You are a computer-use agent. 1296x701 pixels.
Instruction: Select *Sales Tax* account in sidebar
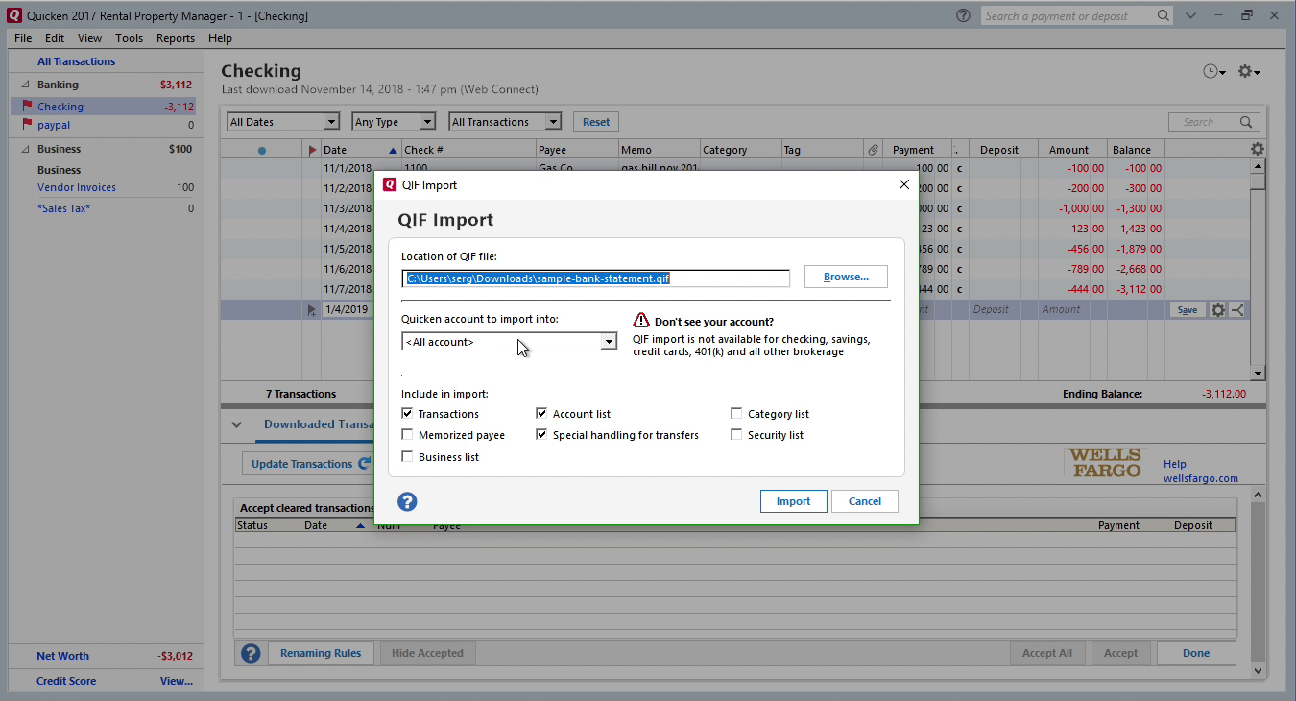[64, 208]
